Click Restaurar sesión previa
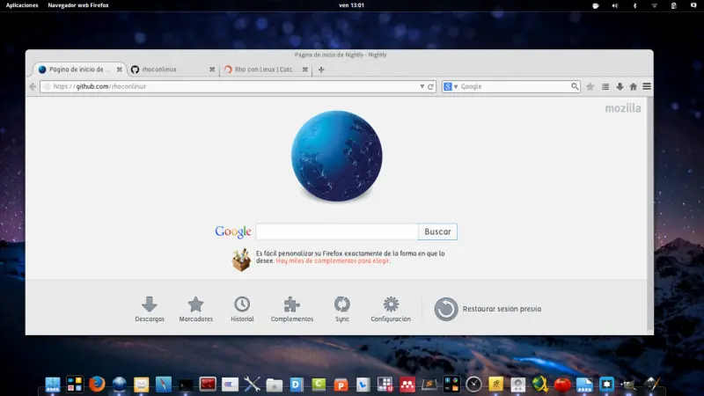 coord(488,309)
